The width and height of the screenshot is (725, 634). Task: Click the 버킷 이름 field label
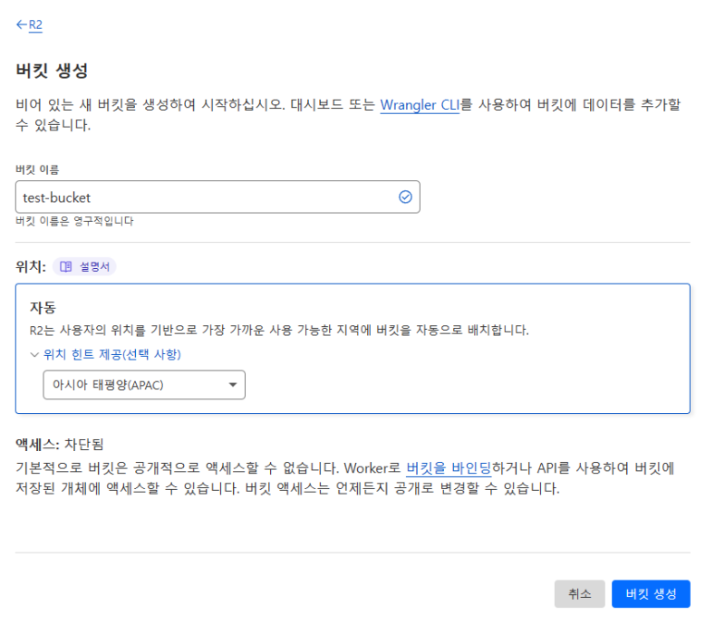pyautogui.click(x=37, y=169)
